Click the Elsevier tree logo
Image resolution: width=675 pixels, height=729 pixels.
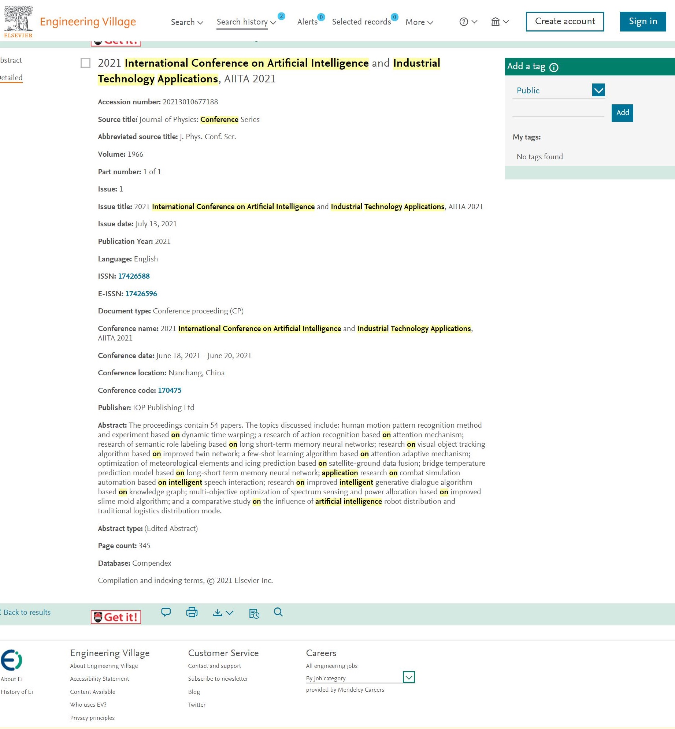point(18,22)
